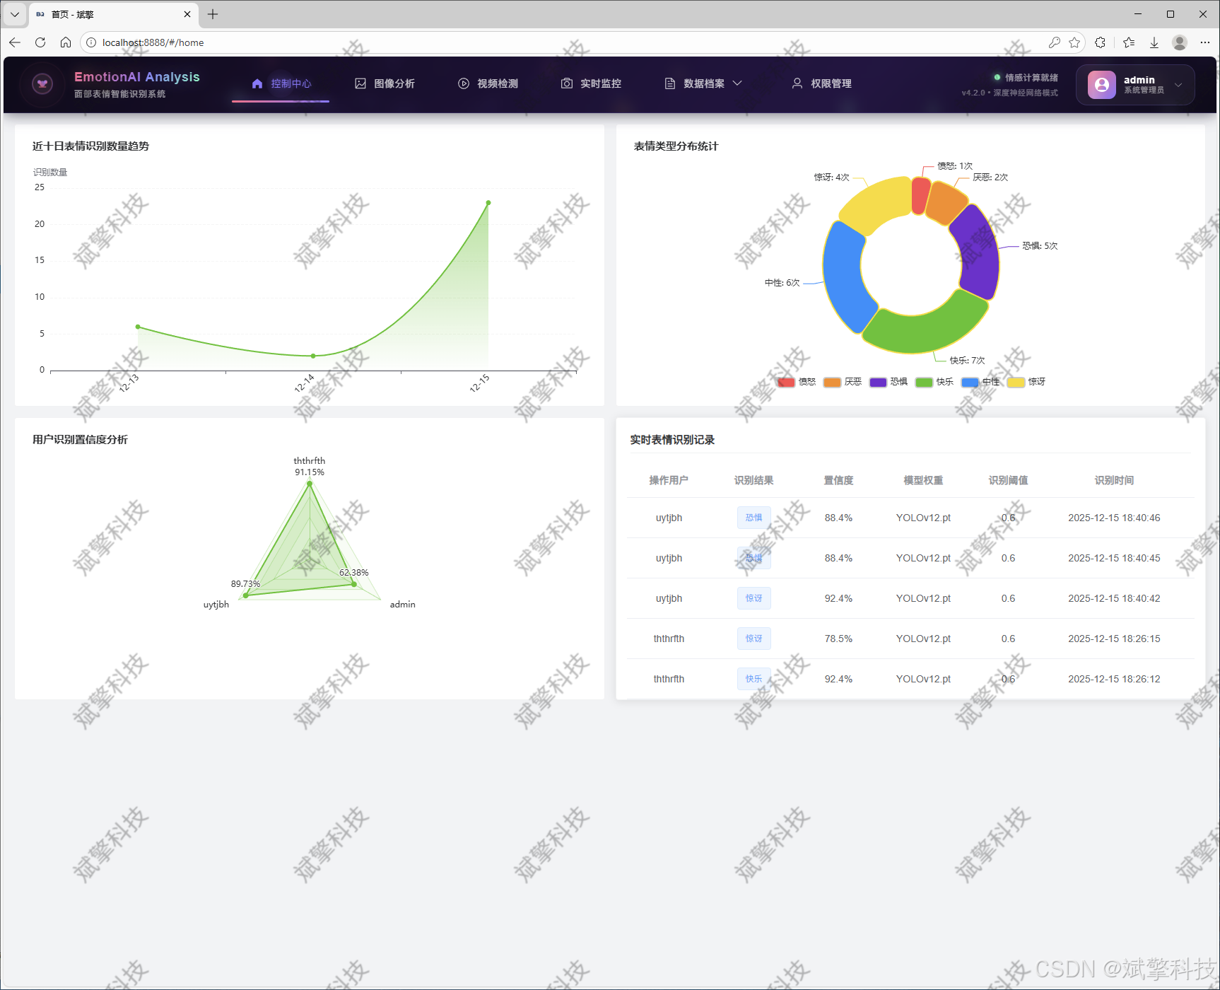This screenshot has width=1220, height=990.
Task: Open the 控制中心 home tab
Action: 281,83
